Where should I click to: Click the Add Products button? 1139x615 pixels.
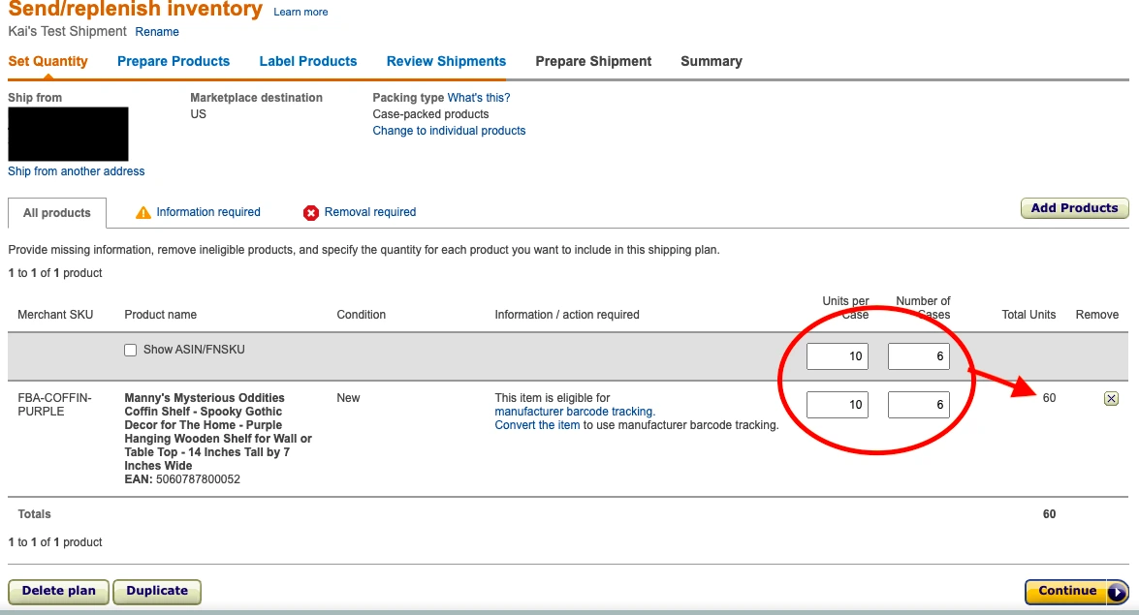[1074, 207]
